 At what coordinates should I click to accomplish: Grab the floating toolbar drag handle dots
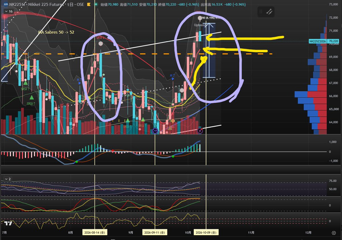point(261,12)
